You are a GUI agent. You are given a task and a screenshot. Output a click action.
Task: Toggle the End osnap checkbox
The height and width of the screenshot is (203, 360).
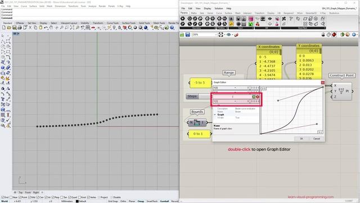coord(3,197)
